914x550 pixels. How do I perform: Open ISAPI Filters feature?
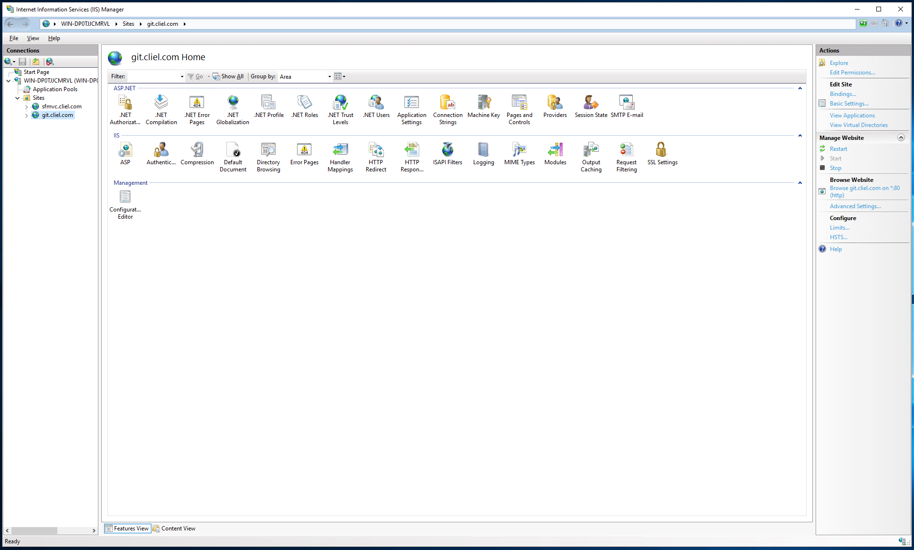click(448, 153)
